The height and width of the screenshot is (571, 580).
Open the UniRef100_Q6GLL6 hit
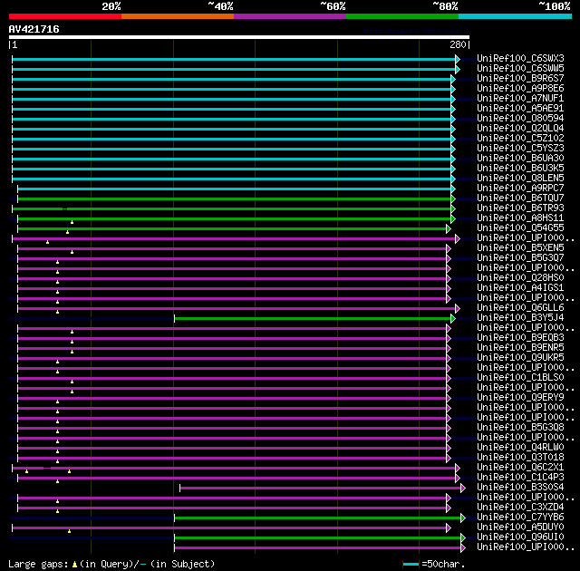[520, 308]
